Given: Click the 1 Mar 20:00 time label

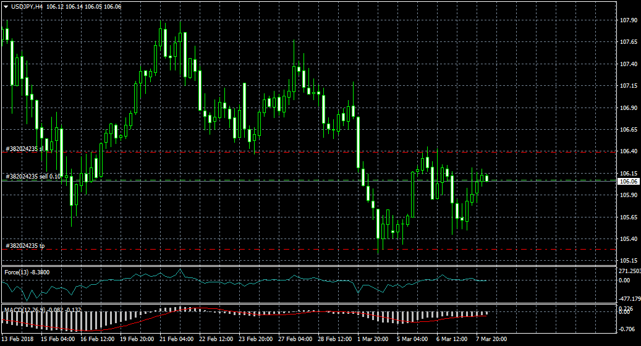Looking at the screenshot, I should coord(372,339).
